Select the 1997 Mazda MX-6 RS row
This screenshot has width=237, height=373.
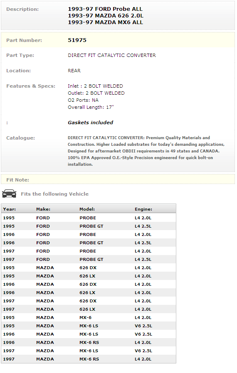(x=89, y=359)
